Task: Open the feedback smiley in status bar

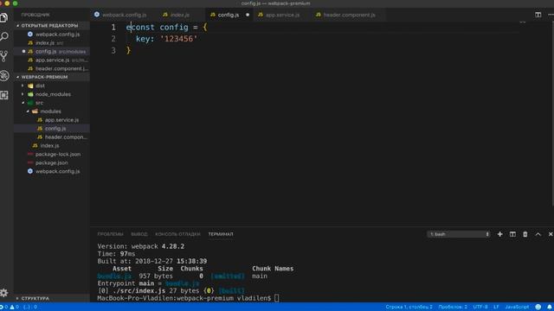Action: [538, 307]
